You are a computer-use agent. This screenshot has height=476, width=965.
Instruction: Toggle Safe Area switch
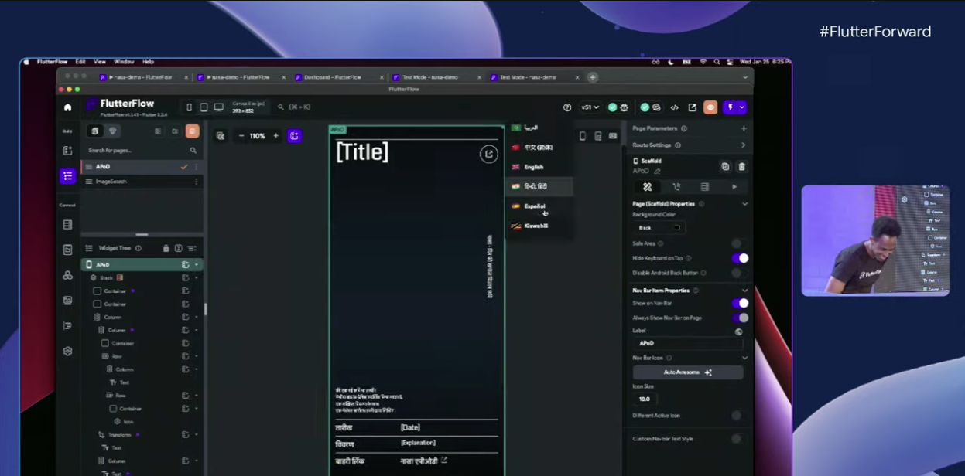[x=739, y=243]
